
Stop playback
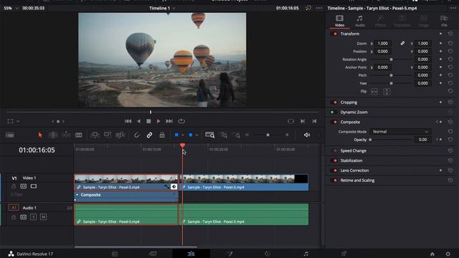(148, 121)
